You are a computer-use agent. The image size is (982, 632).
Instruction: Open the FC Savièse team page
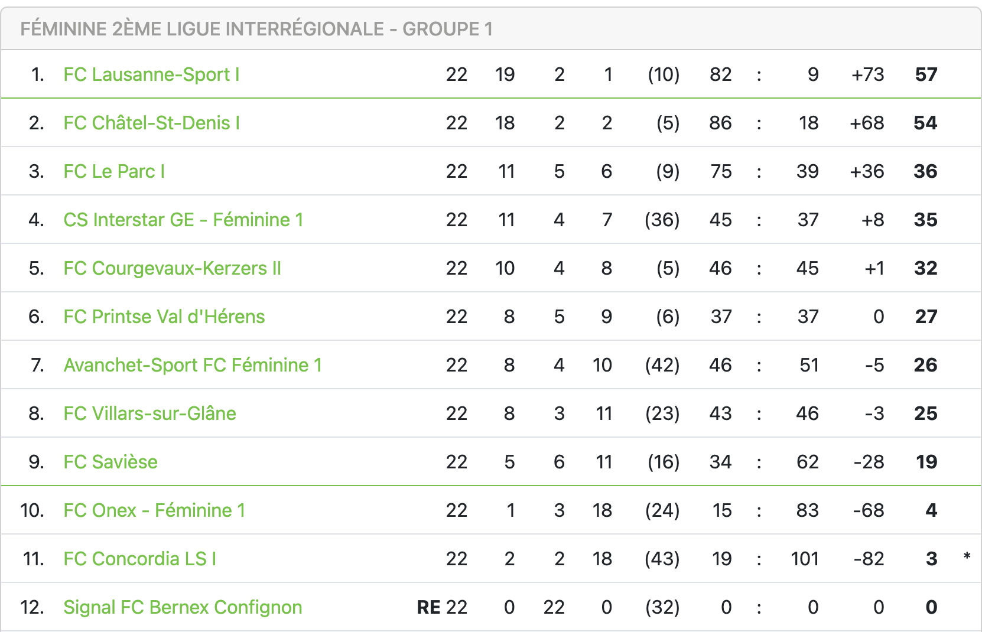tap(110, 462)
